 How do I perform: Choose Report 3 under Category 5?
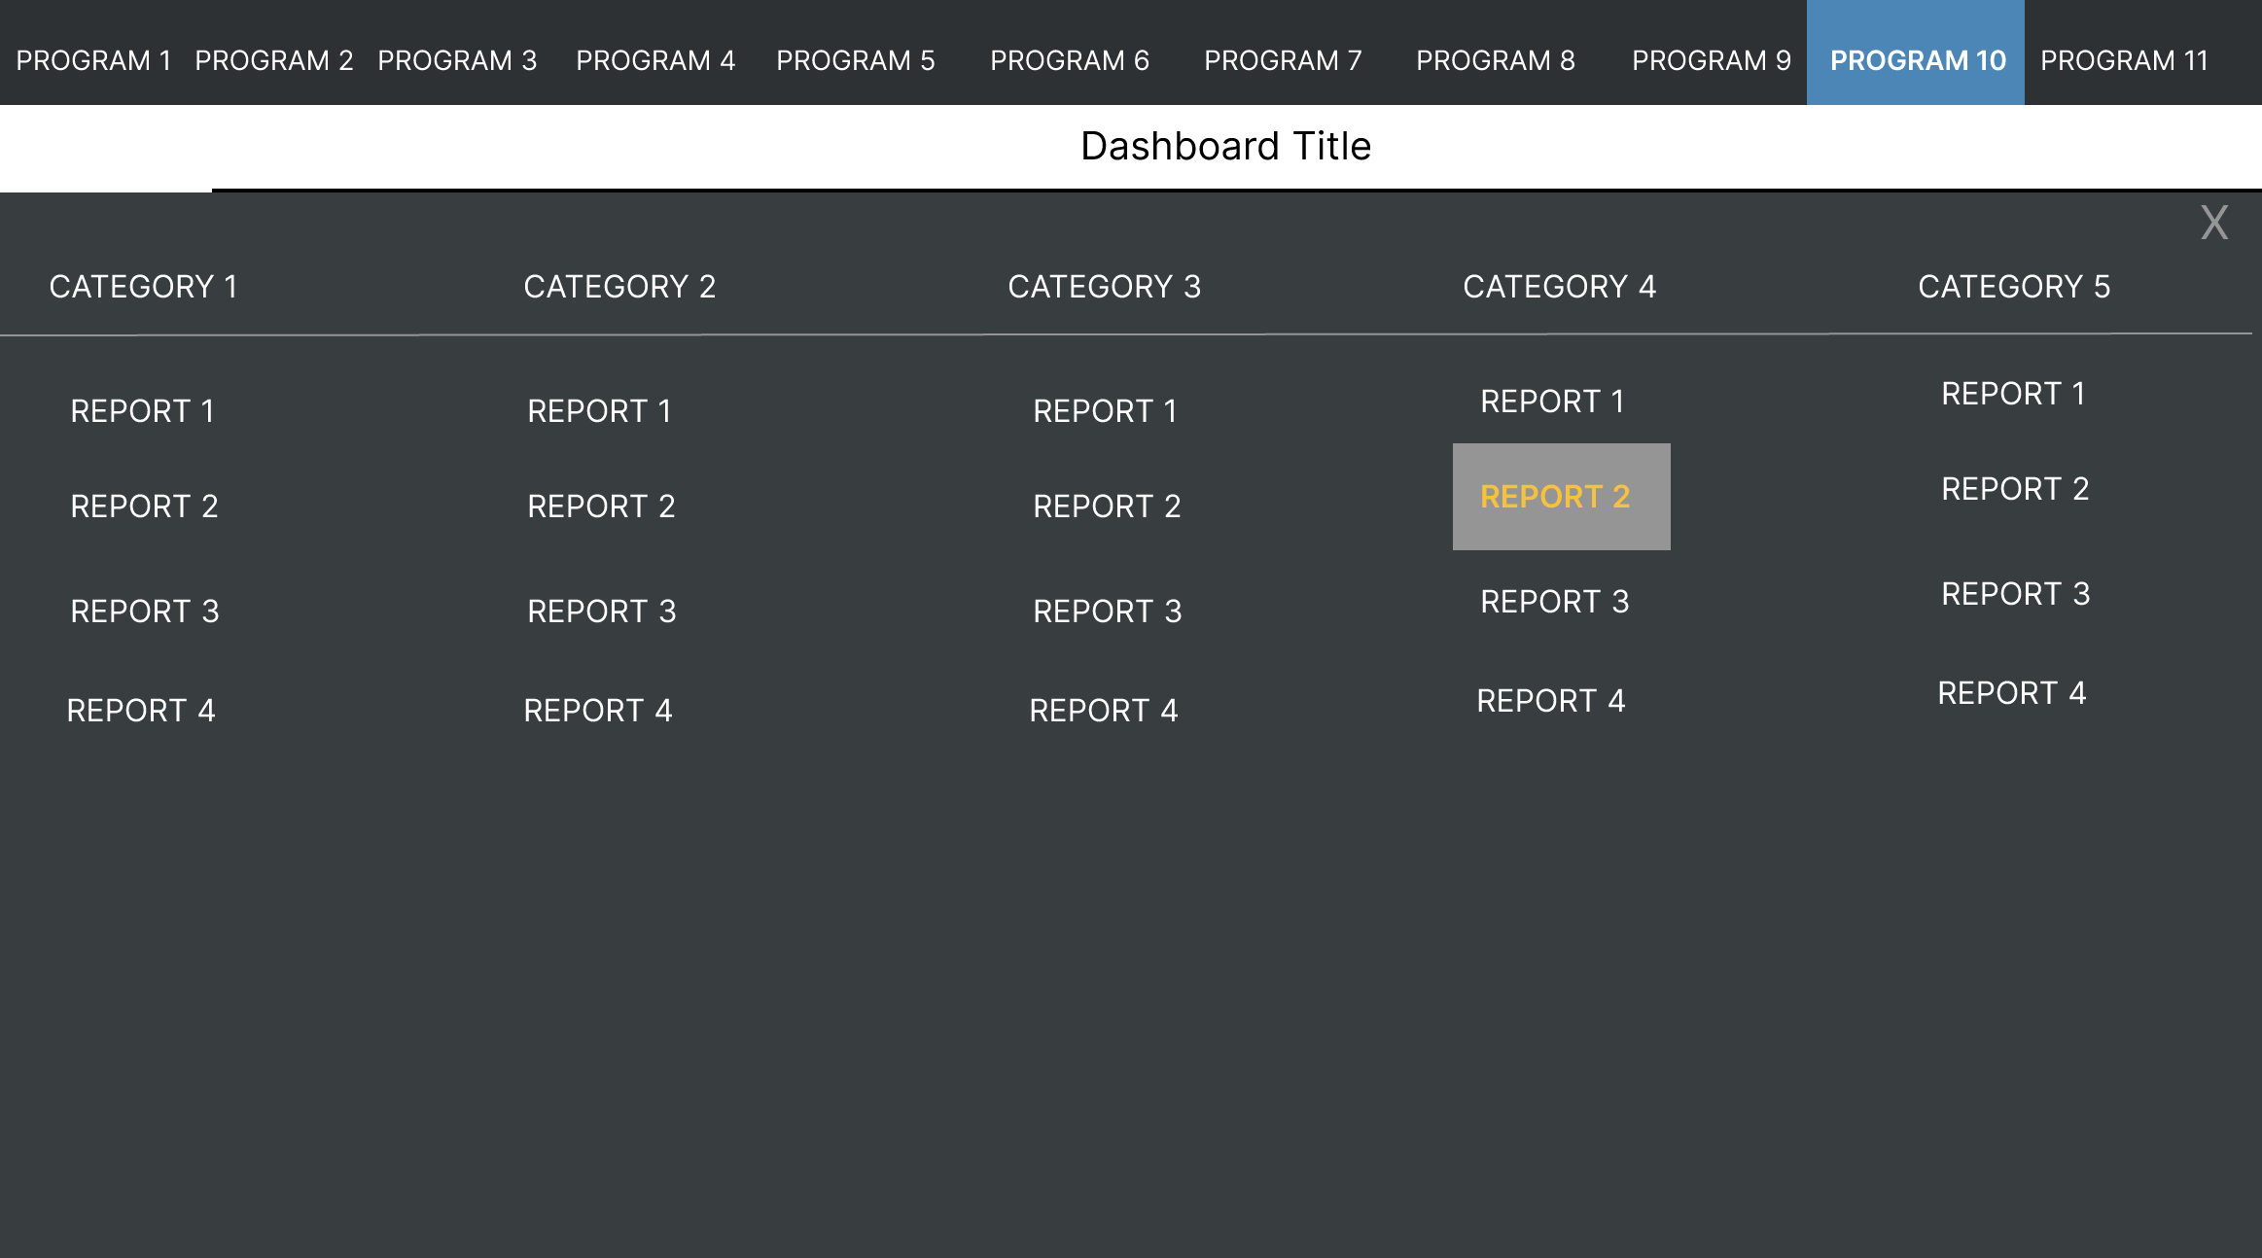click(x=2015, y=594)
